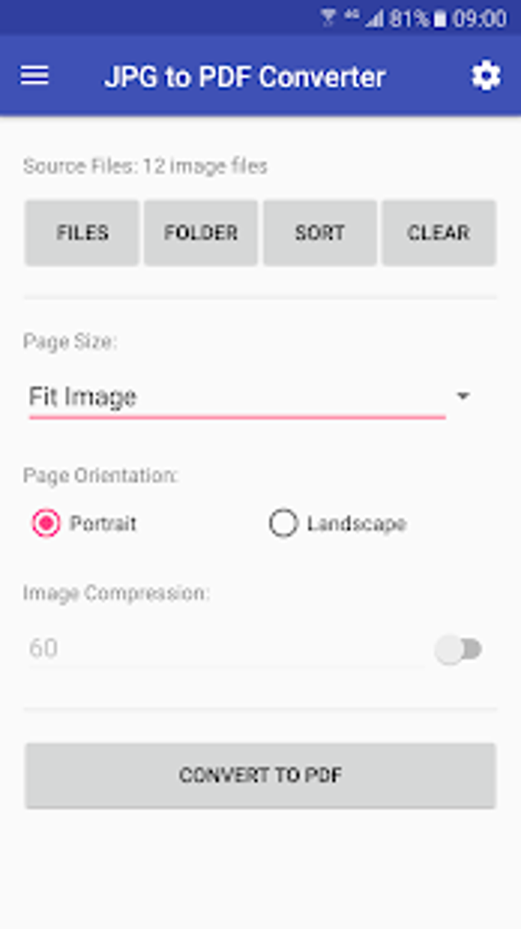Enable the image compression switch

(459, 650)
